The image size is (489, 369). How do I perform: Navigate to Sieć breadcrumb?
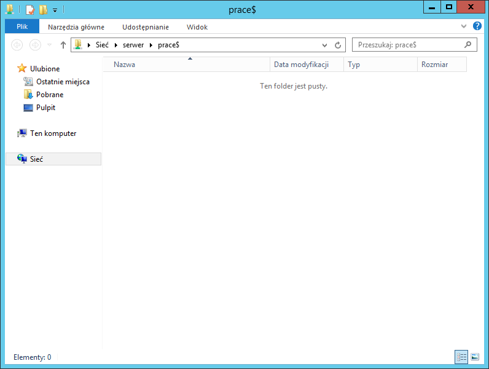click(x=102, y=45)
